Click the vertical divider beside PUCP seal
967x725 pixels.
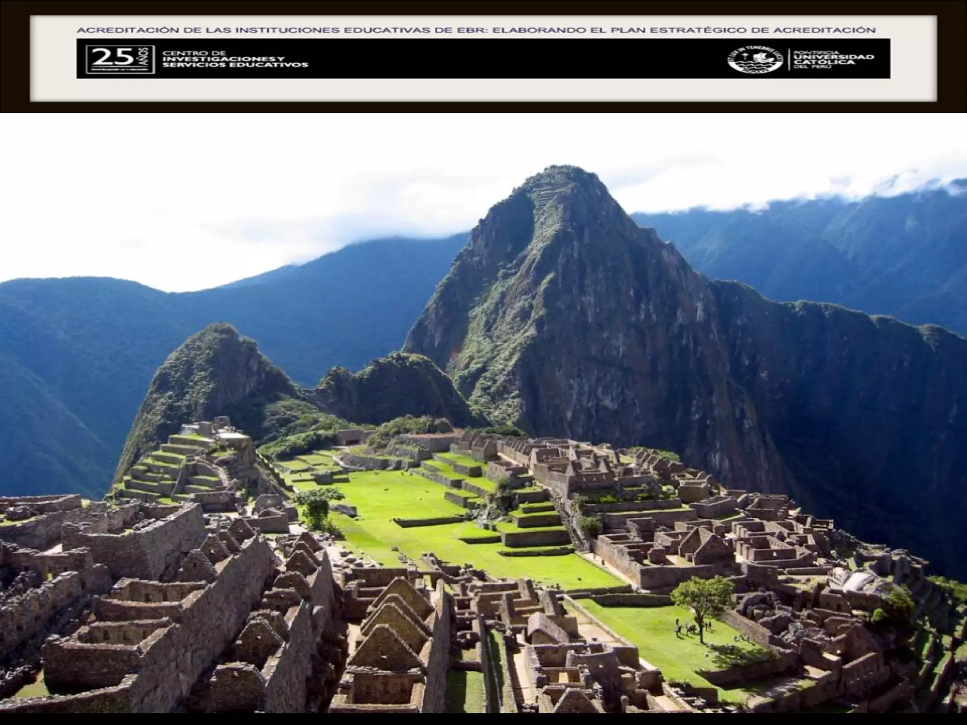[789, 59]
